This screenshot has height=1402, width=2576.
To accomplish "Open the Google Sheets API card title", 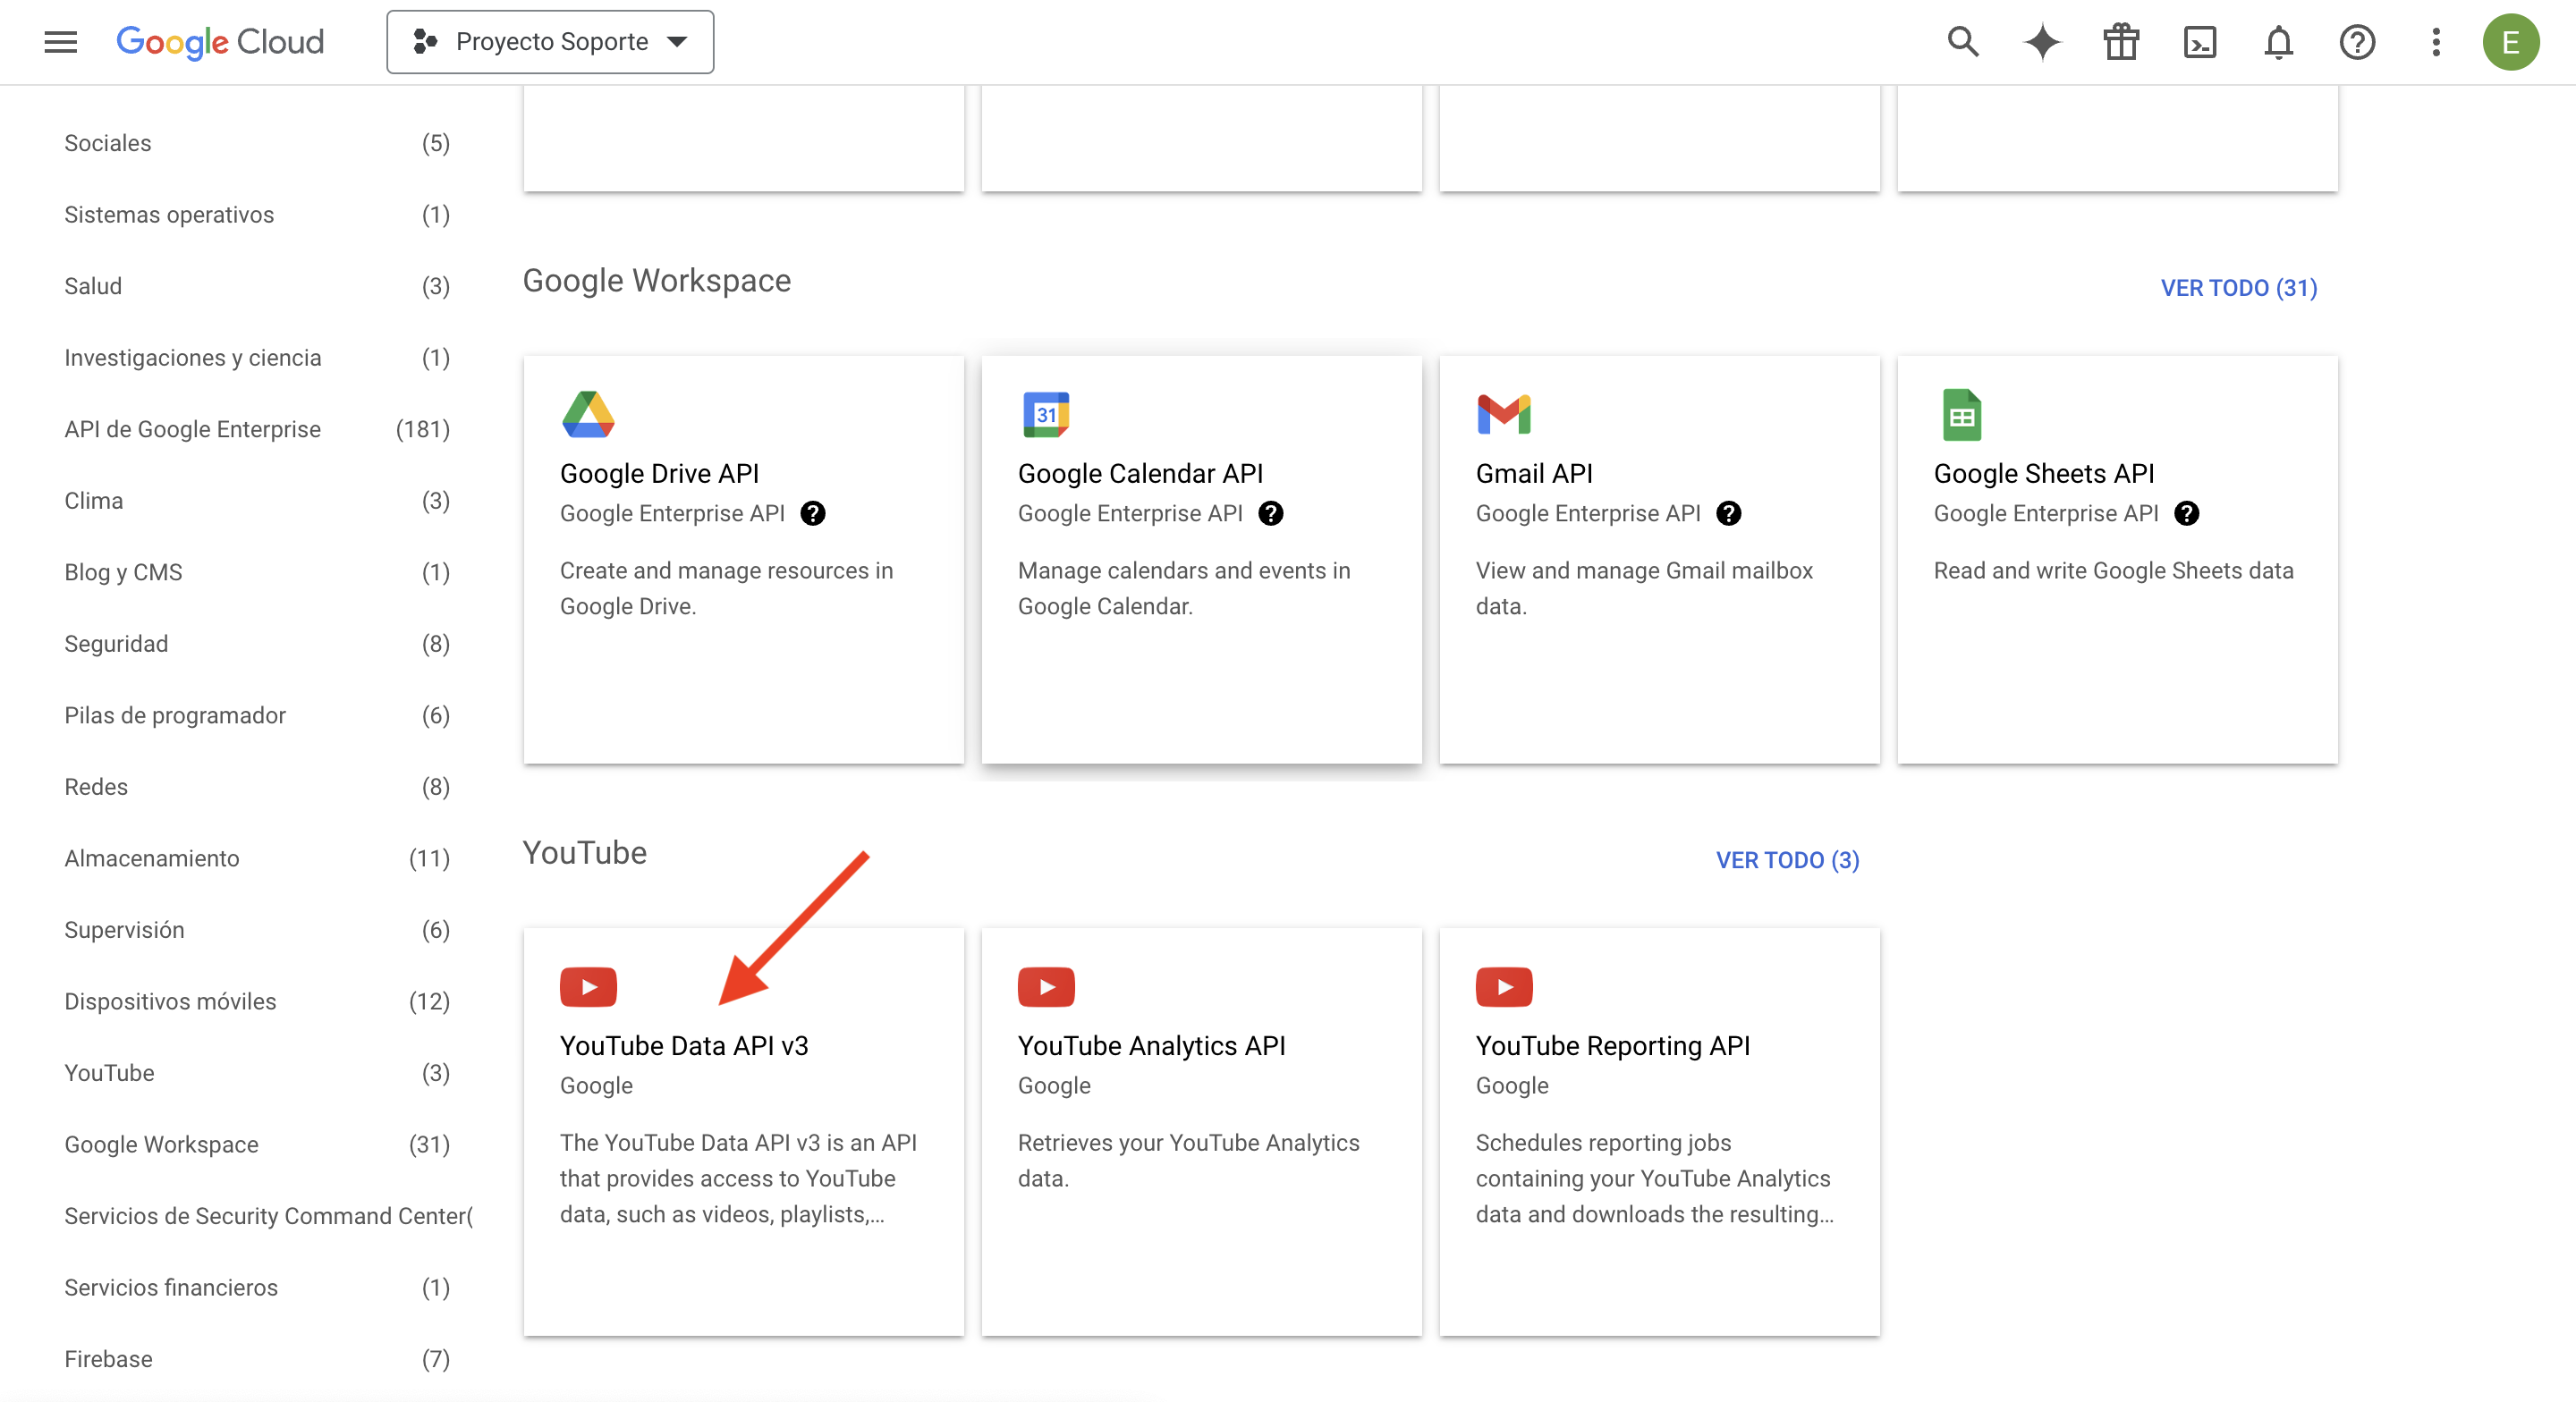I will (x=2044, y=473).
